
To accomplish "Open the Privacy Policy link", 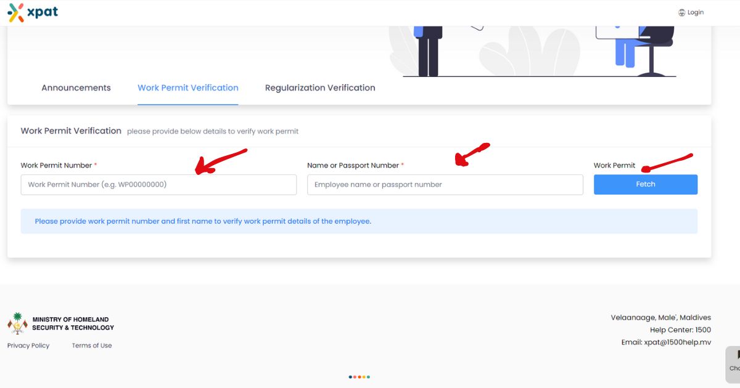I will (28, 346).
